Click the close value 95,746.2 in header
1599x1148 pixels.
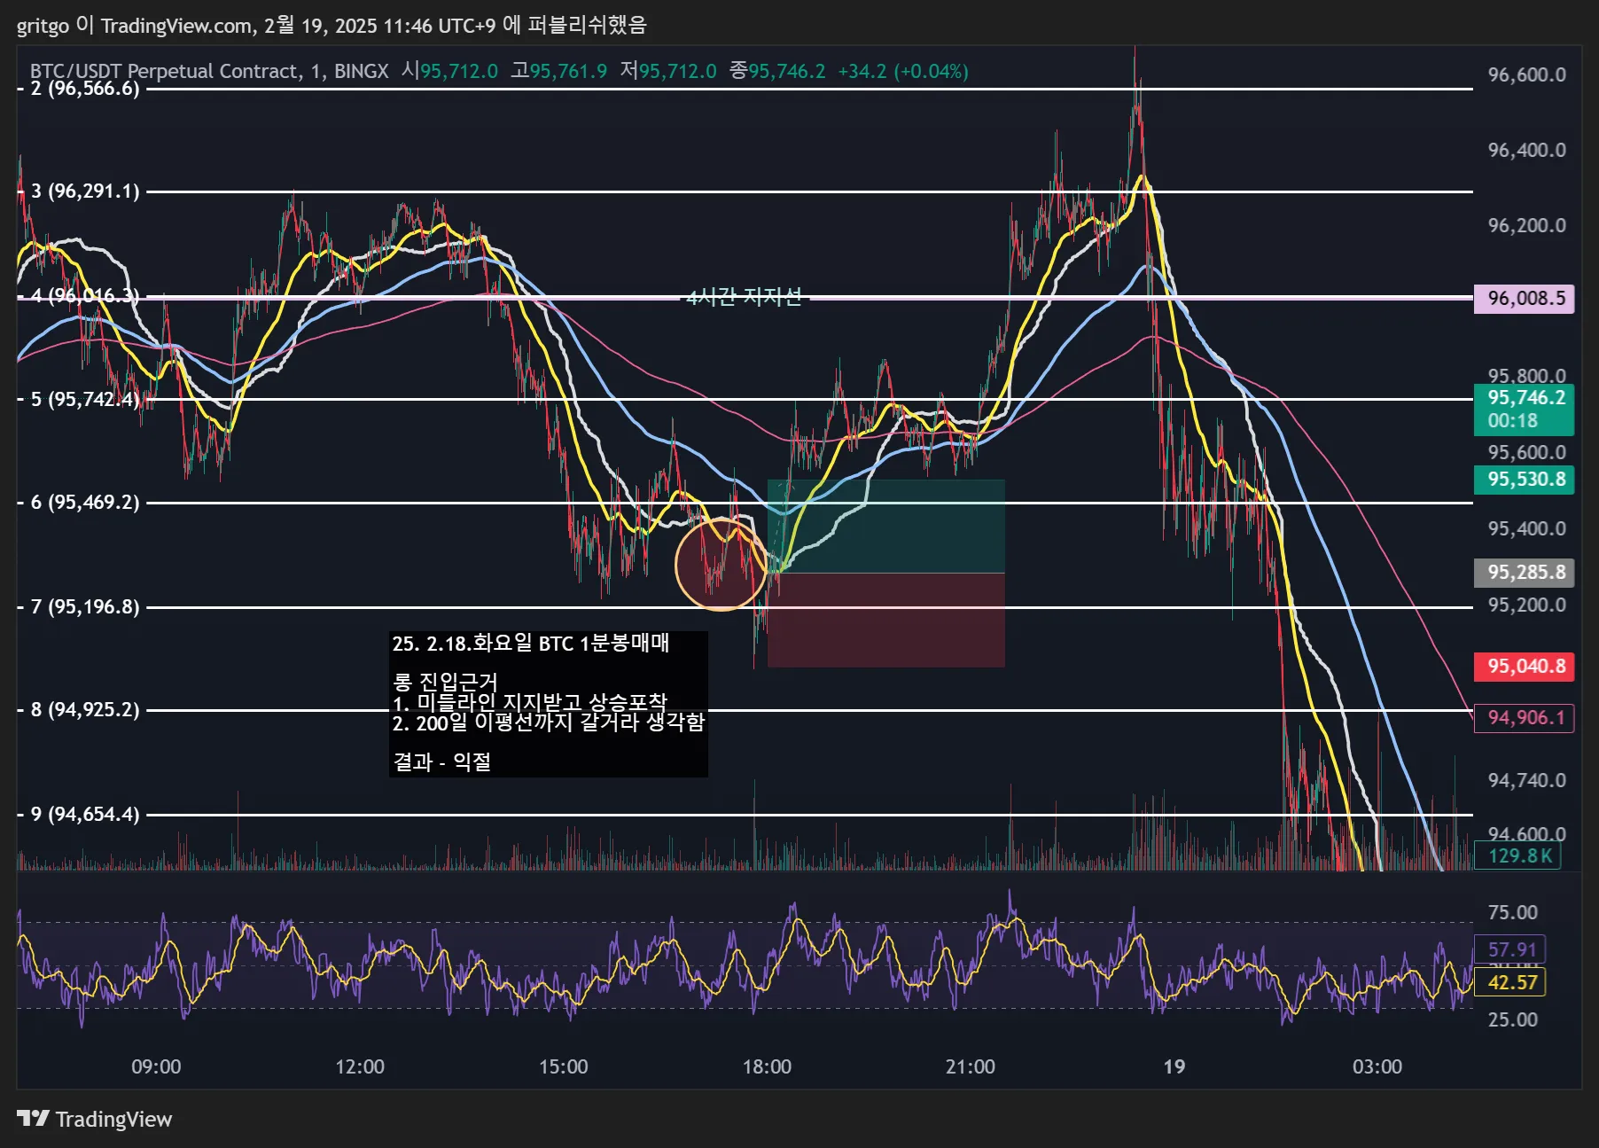[787, 71]
